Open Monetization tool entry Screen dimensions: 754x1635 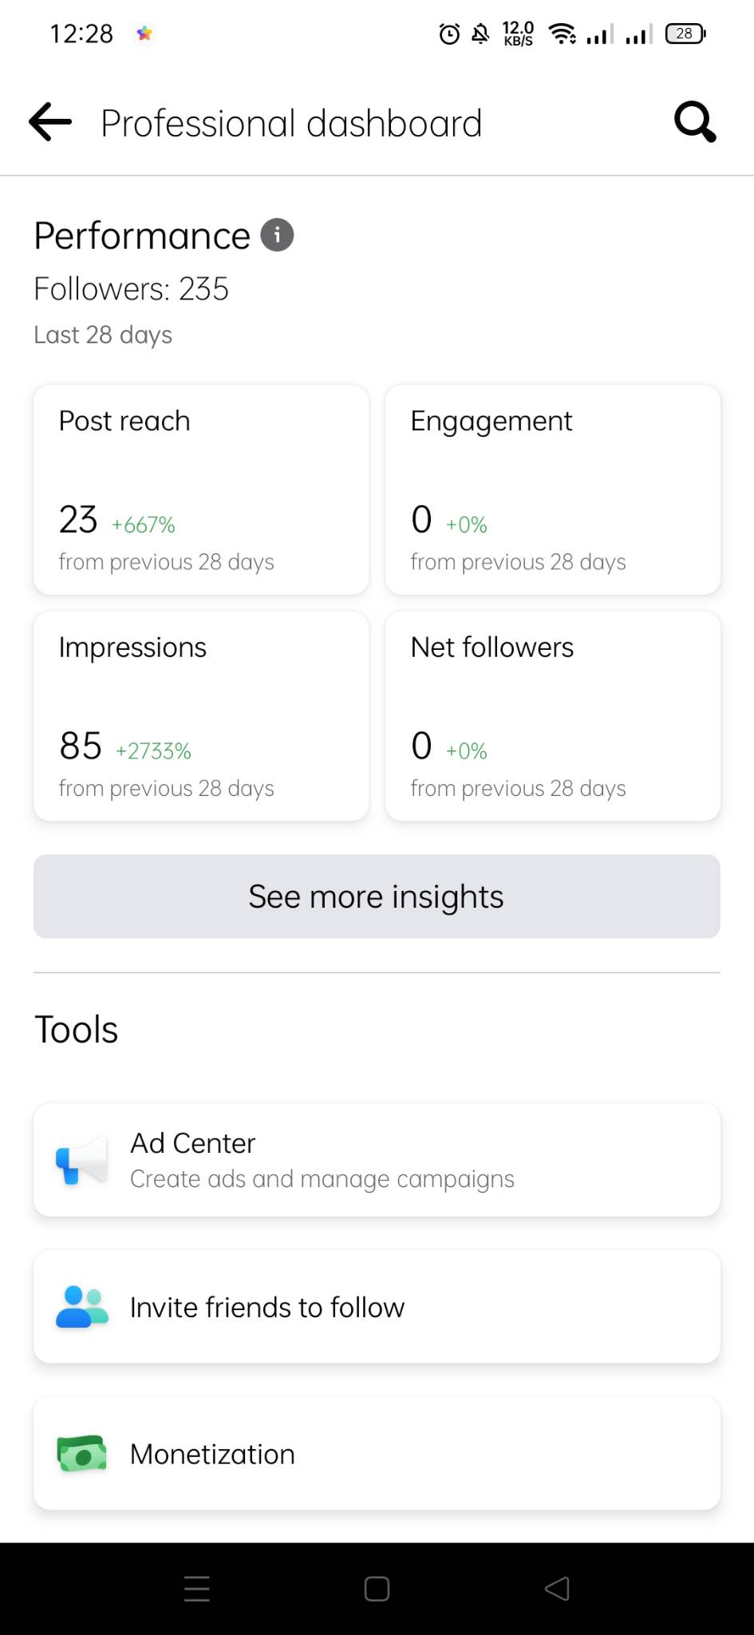(377, 1454)
